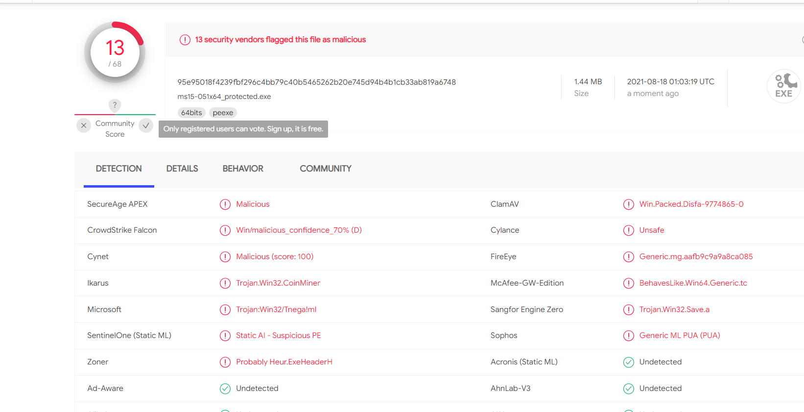Image resolution: width=804 pixels, height=412 pixels.
Task: Click green check icon for AhnLab-V3
Action: click(x=629, y=388)
